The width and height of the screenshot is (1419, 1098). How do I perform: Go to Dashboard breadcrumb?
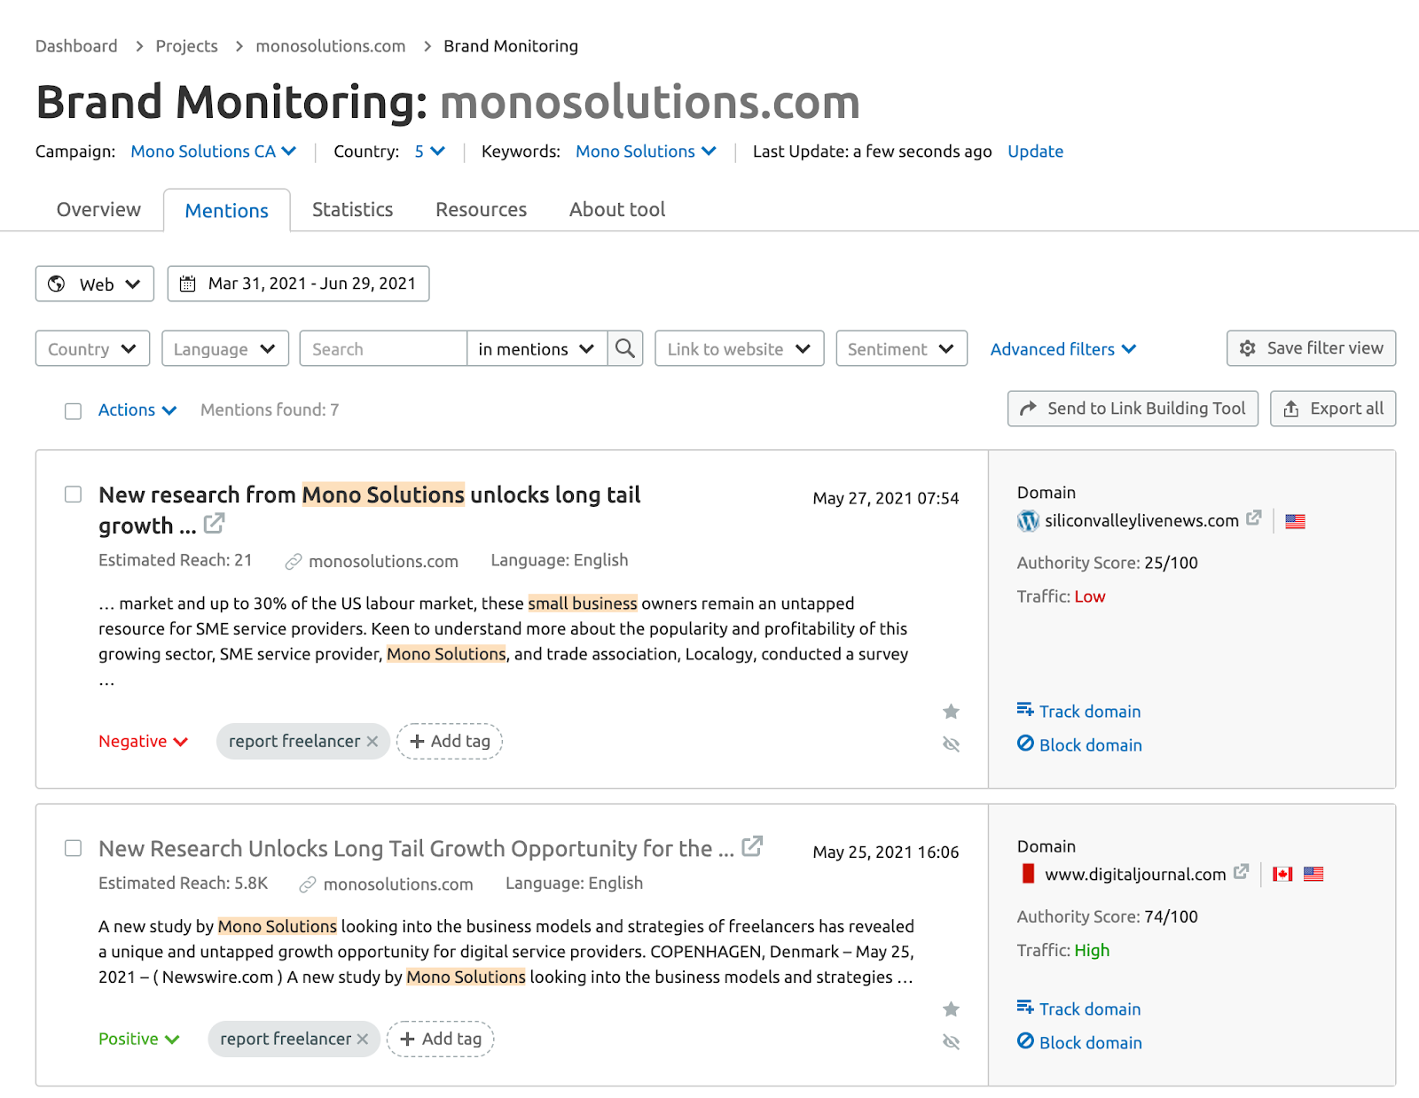point(76,46)
